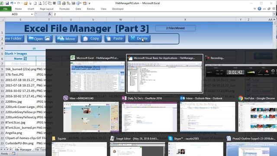277x156 pixels.
Task: Click the calendar icon in Quick Access Toolbar
Action: pos(85,3)
